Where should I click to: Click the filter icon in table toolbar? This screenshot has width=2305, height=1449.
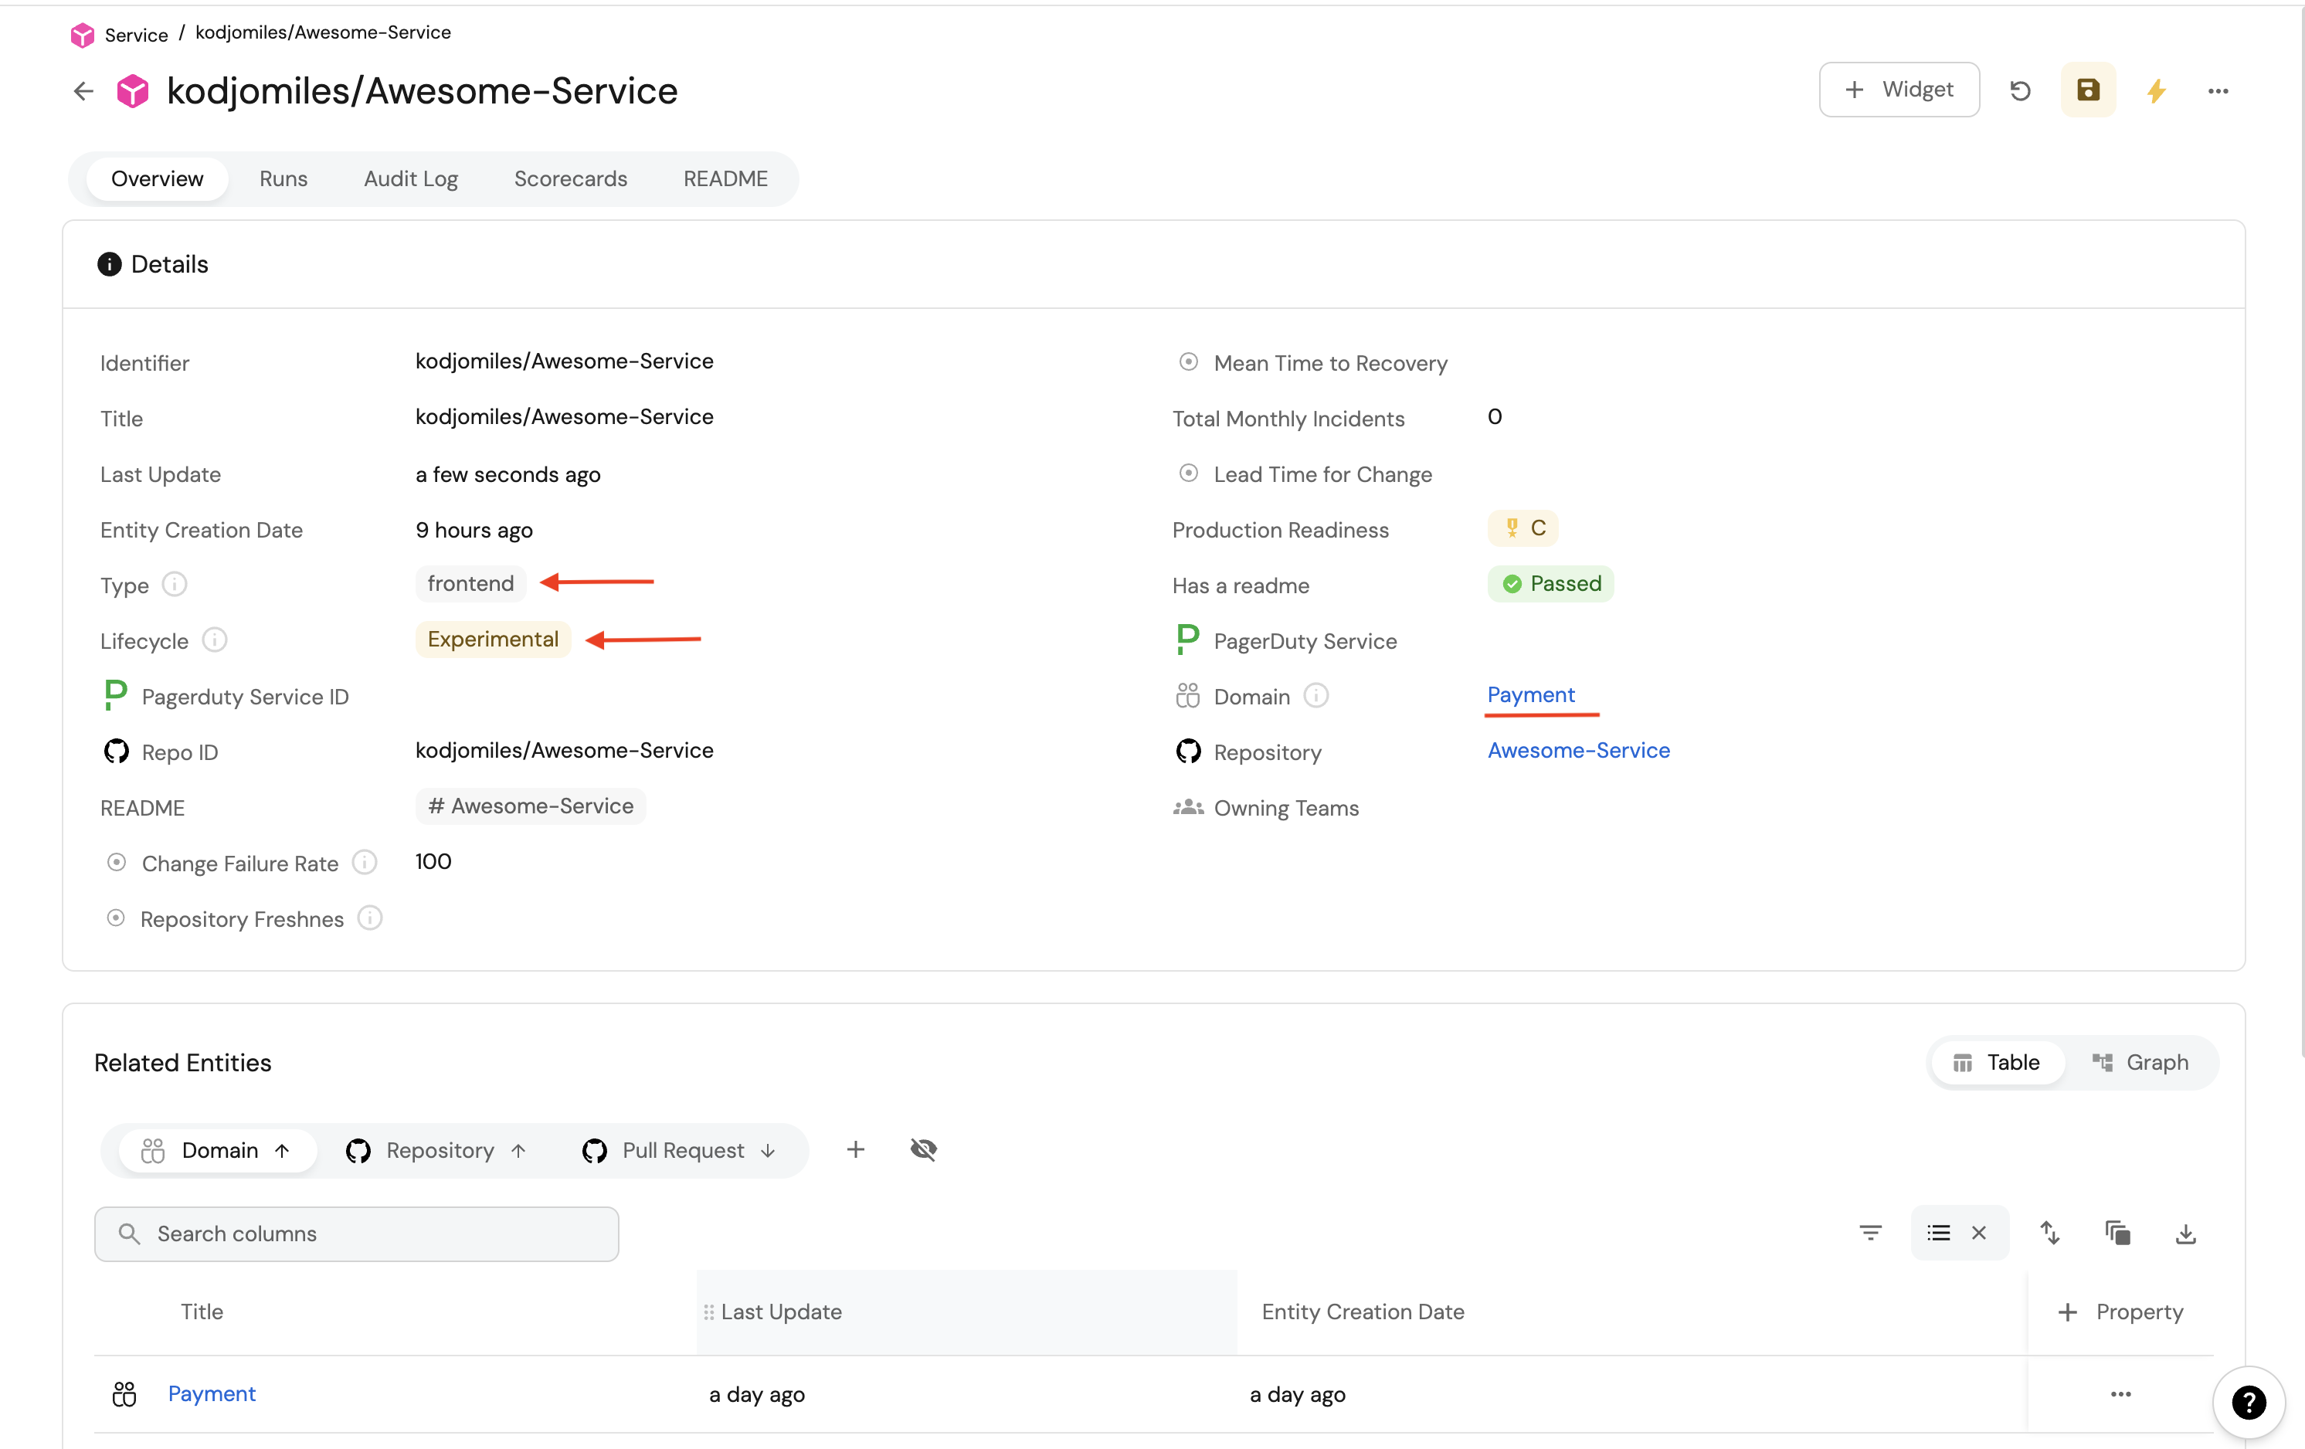pyautogui.click(x=1870, y=1233)
